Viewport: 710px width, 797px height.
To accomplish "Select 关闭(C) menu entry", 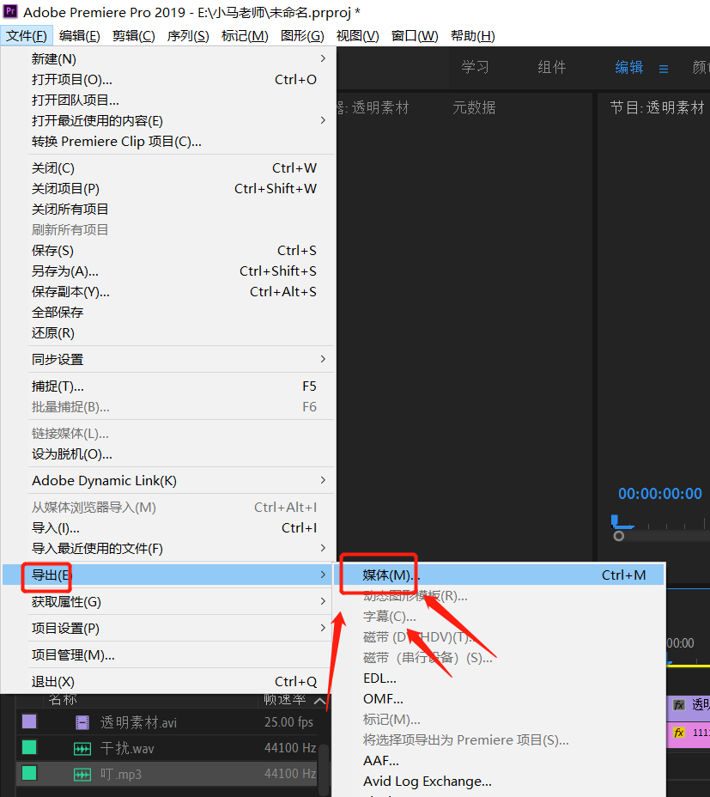I will click(168, 168).
